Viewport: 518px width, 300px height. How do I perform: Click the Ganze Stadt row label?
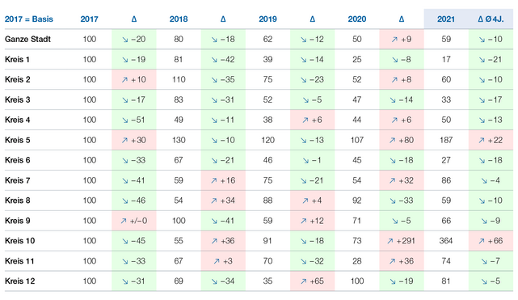coord(27,40)
